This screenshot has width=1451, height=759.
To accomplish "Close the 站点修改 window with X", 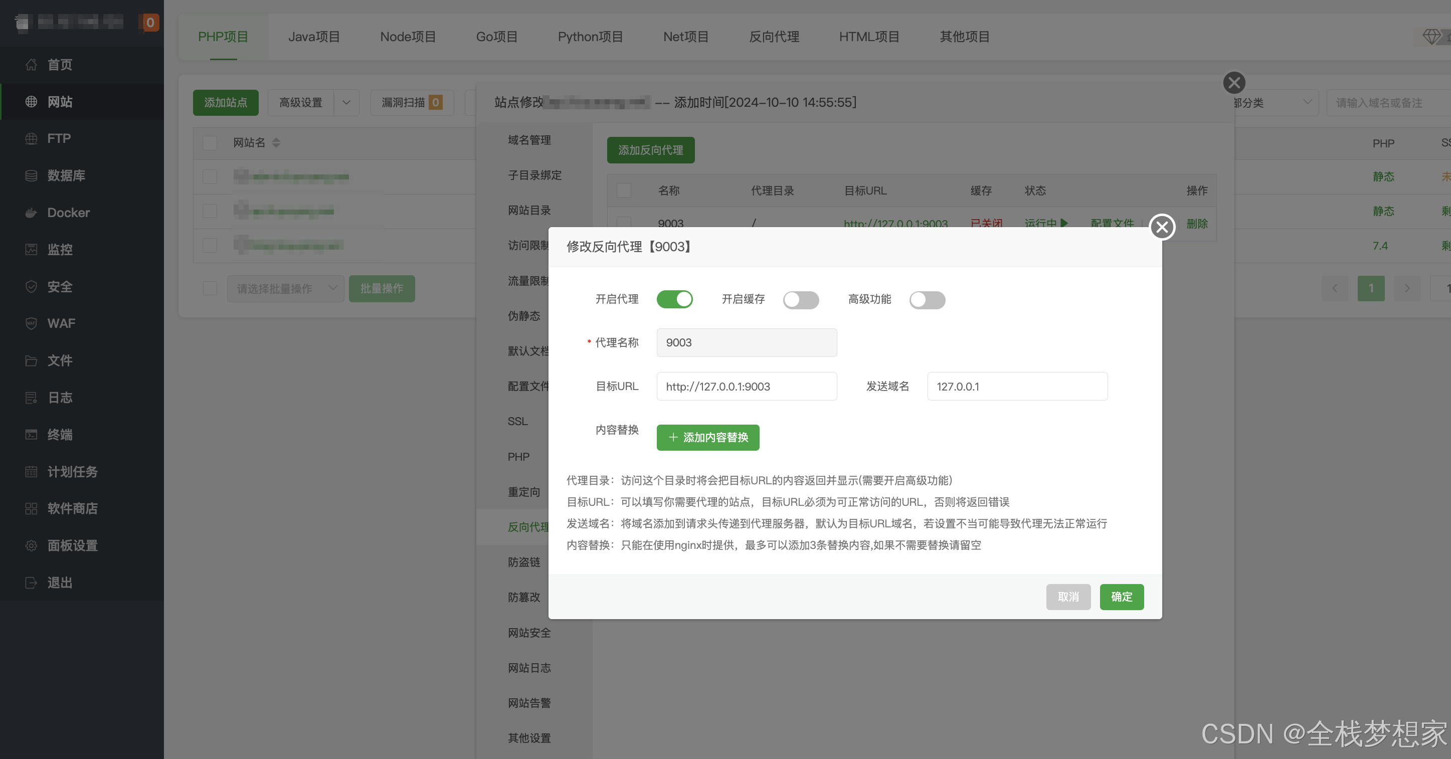I will click(1234, 83).
